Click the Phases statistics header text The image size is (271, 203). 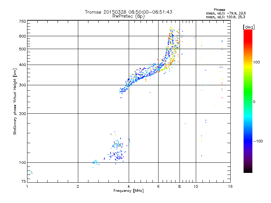coord(219,10)
